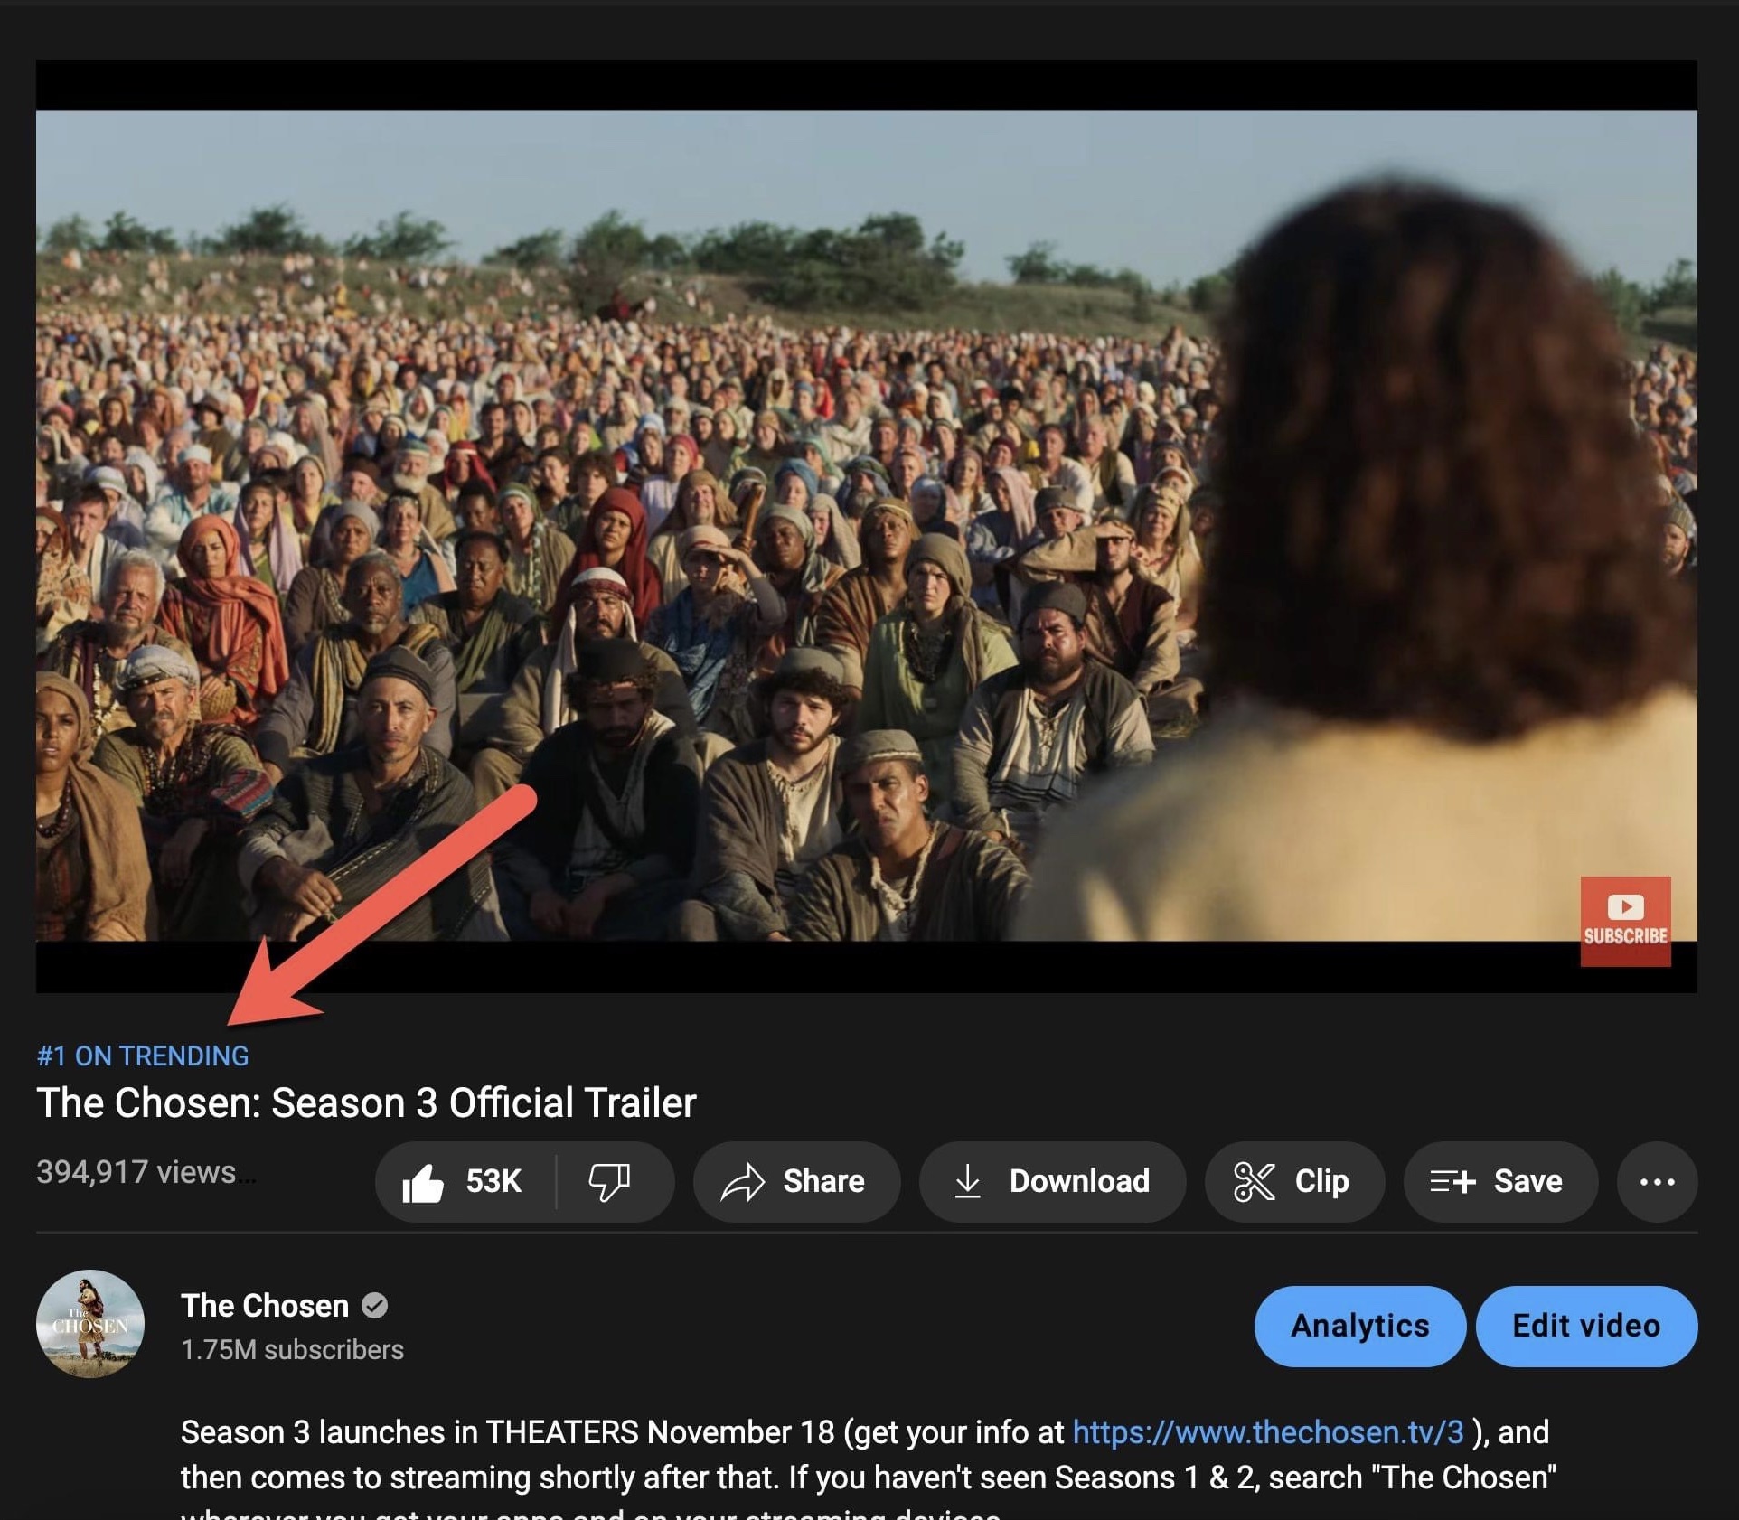
Task: Open the thechosen.tv/3 link
Action: tap(1267, 1432)
